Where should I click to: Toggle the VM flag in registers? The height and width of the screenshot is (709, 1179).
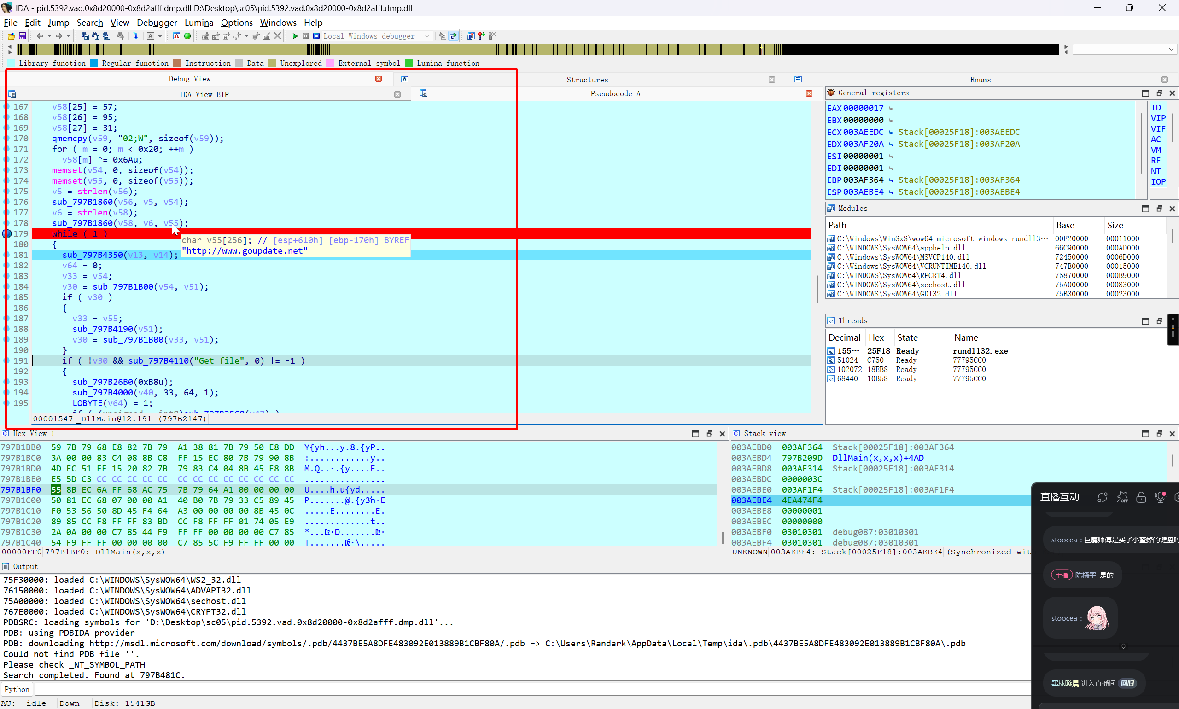tap(1156, 150)
